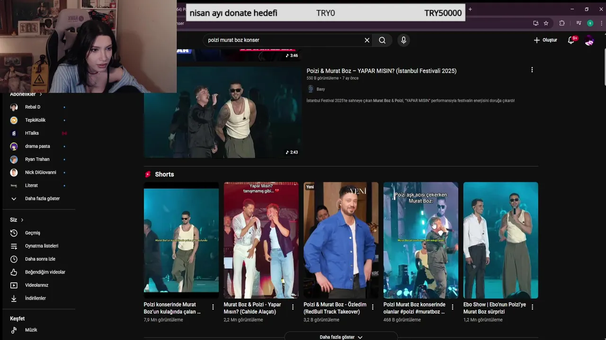The height and width of the screenshot is (340, 606).
Task: Open the video titled Poizi & Murat Boz – YAPAR MISIN?
Action: pyautogui.click(x=382, y=71)
